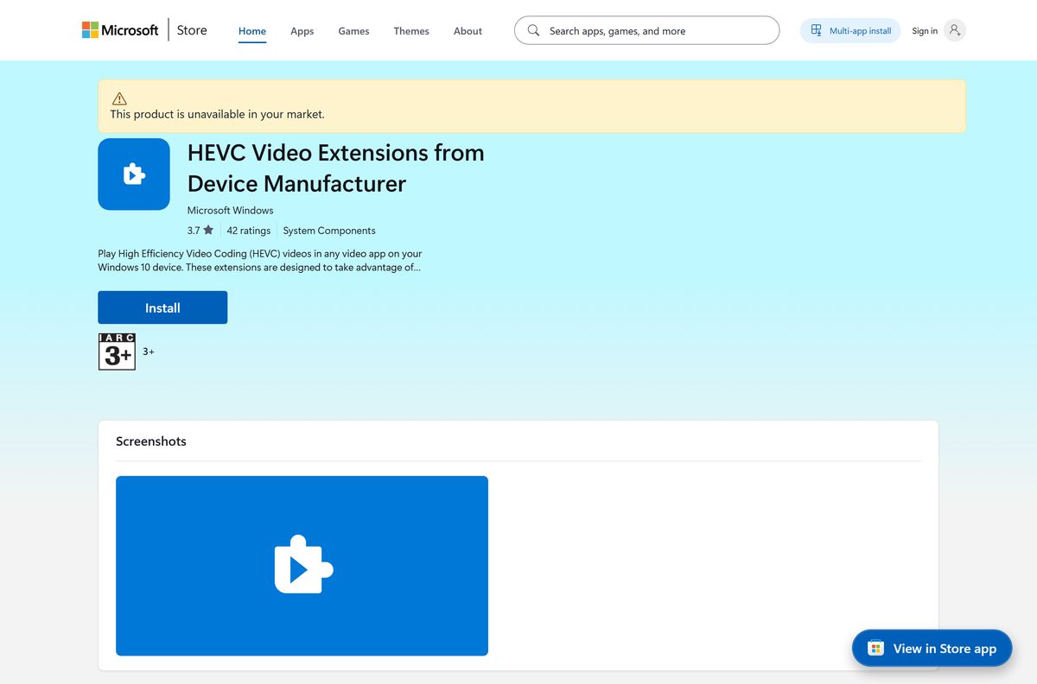The image size is (1037, 684).
Task: Click the IARC 3+ rating badge
Action: click(117, 351)
